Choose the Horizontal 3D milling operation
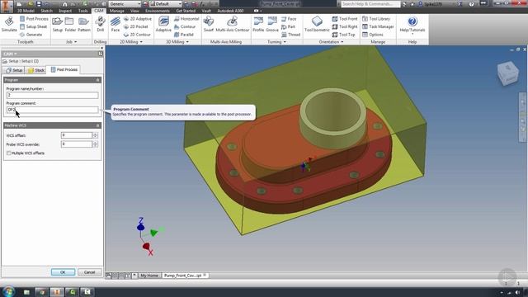The height and width of the screenshot is (297, 528). point(186,19)
